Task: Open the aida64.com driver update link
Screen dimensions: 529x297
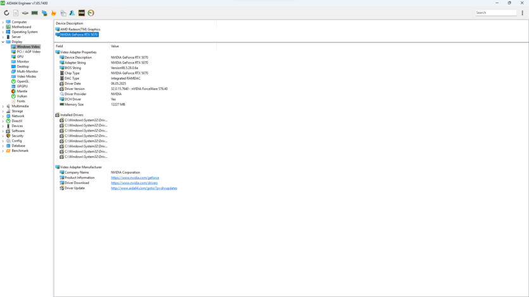Action: click(144, 188)
